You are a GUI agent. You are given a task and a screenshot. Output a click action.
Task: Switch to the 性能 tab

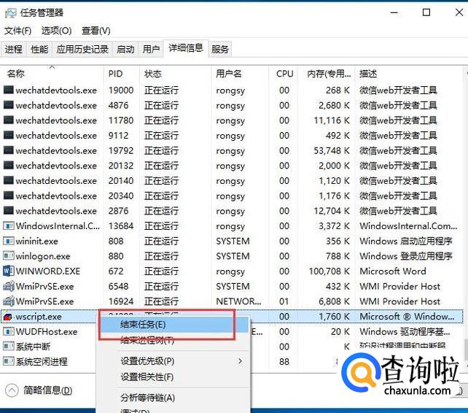point(39,49)
